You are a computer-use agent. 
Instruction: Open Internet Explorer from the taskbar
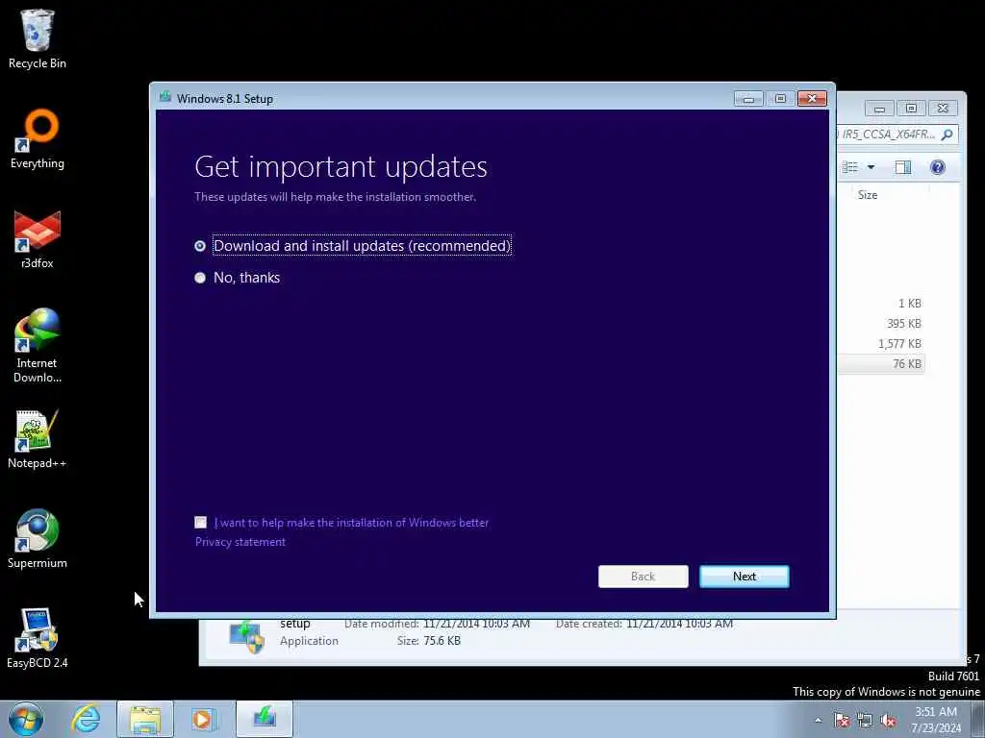pos(86,719)
